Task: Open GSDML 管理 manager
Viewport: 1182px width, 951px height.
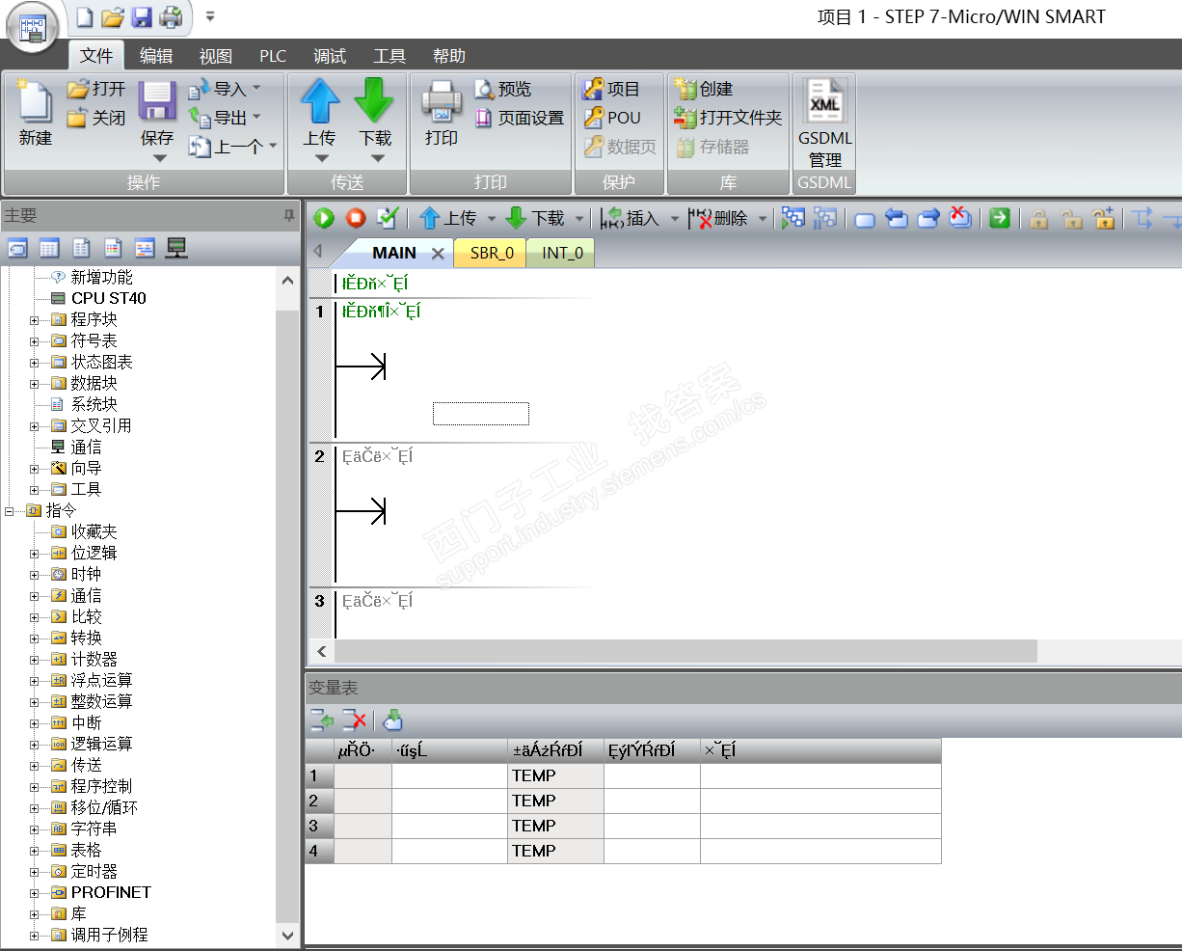Action: [x=825, y=123]
